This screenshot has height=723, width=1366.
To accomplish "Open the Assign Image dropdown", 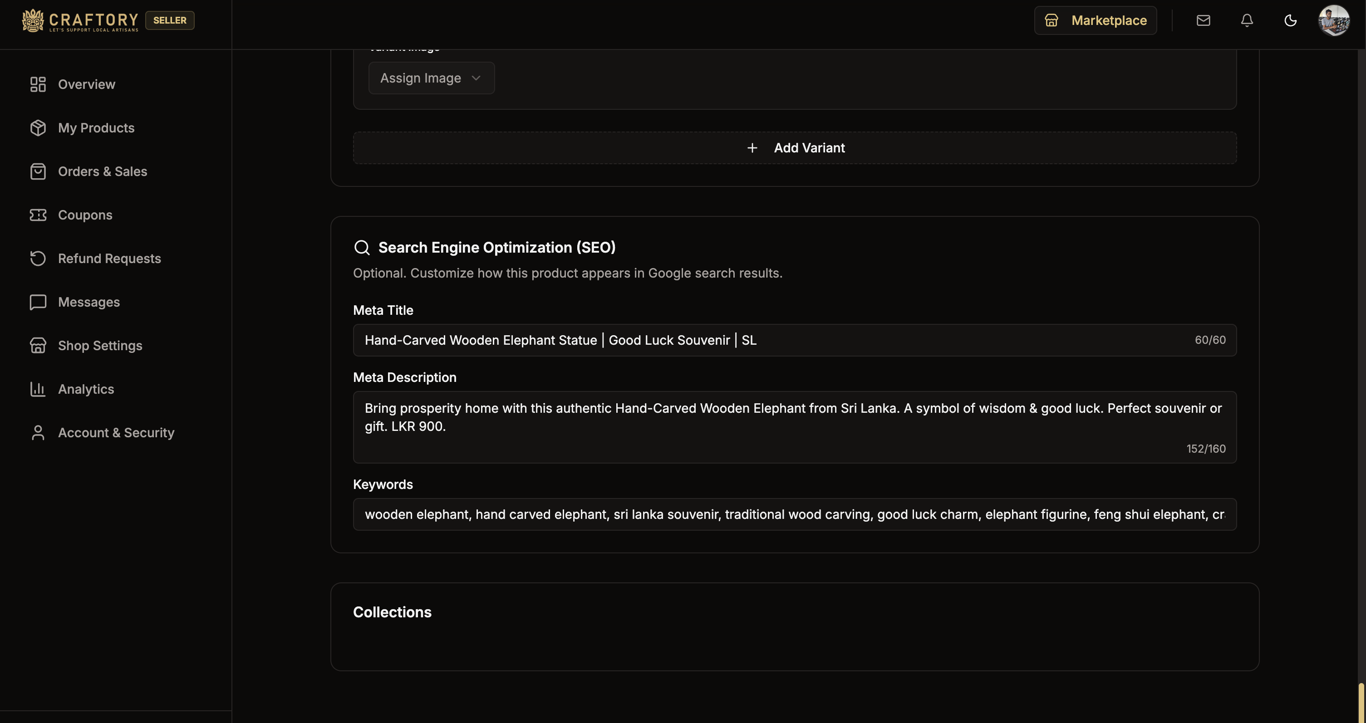I will click(x=431, y=78).
